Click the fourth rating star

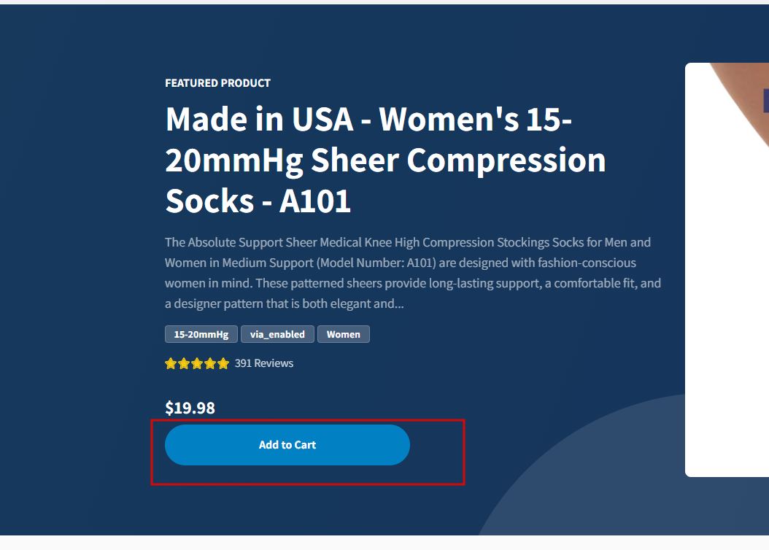(x=210, y=363)
